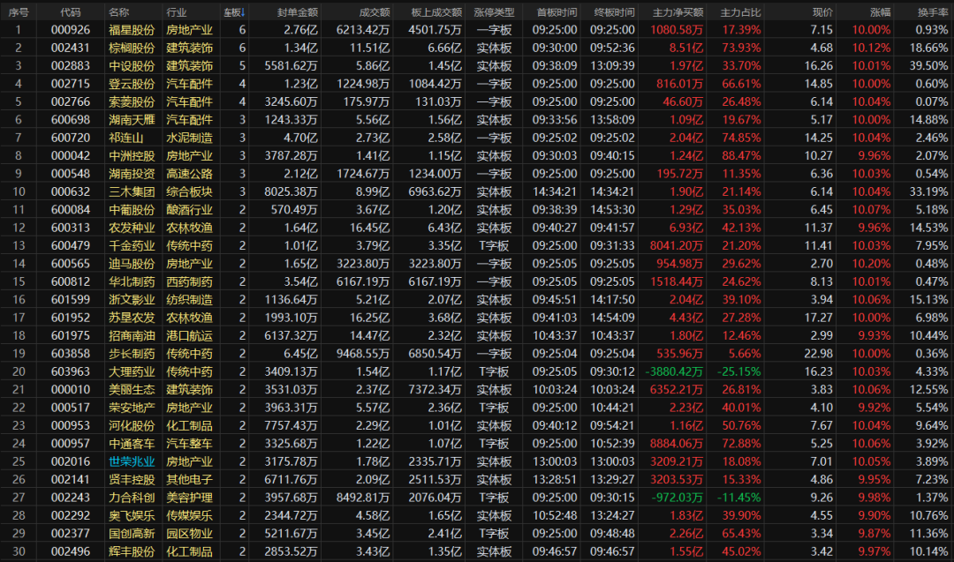
Task: Select the stock name 华北制药
Action: [132, 282]
